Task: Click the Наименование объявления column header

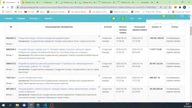Action: [x=59, y=27]
